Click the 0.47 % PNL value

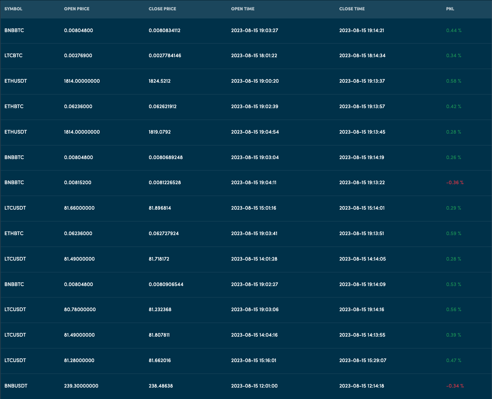tap(454, 361)
